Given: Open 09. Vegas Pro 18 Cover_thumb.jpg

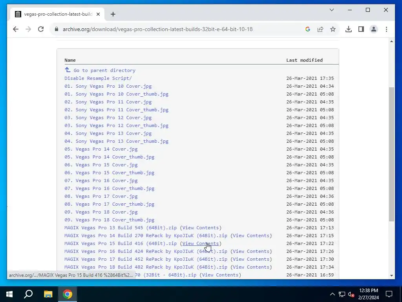Looking at the screenshot, I should point(110,220).
